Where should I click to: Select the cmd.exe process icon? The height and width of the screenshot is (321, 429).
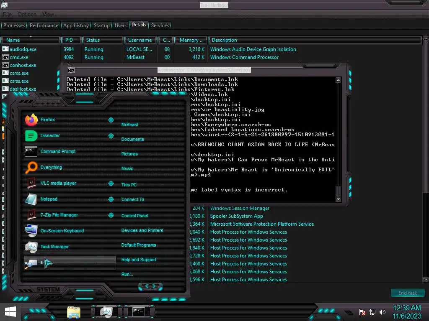pos(5,57)
